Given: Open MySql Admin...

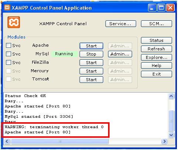Looking at the screenshot, I should (x=120, y=54).
